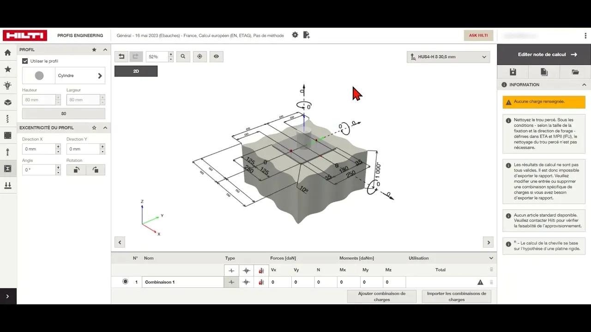
Task: Open the Cylindre profile selector
Action: (x=64, y=76)
